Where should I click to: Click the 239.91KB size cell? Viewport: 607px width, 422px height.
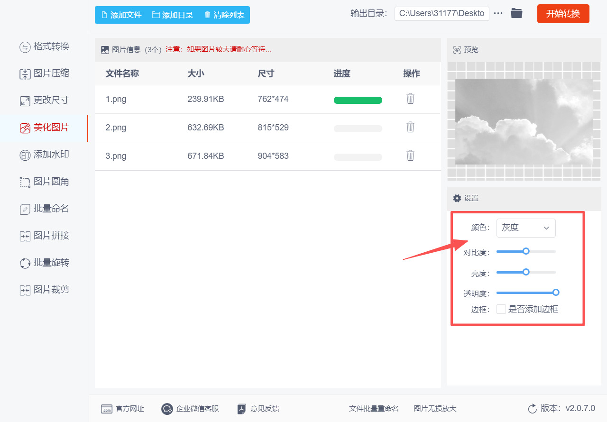click(206, 99)
